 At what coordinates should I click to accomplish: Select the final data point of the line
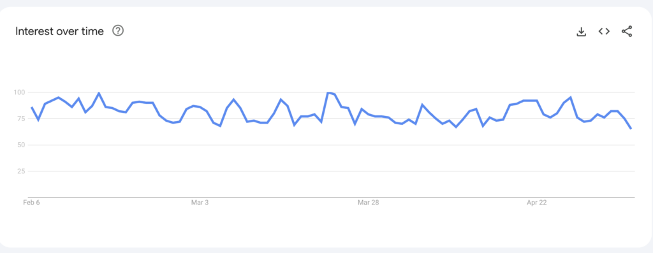pos(631,129)
